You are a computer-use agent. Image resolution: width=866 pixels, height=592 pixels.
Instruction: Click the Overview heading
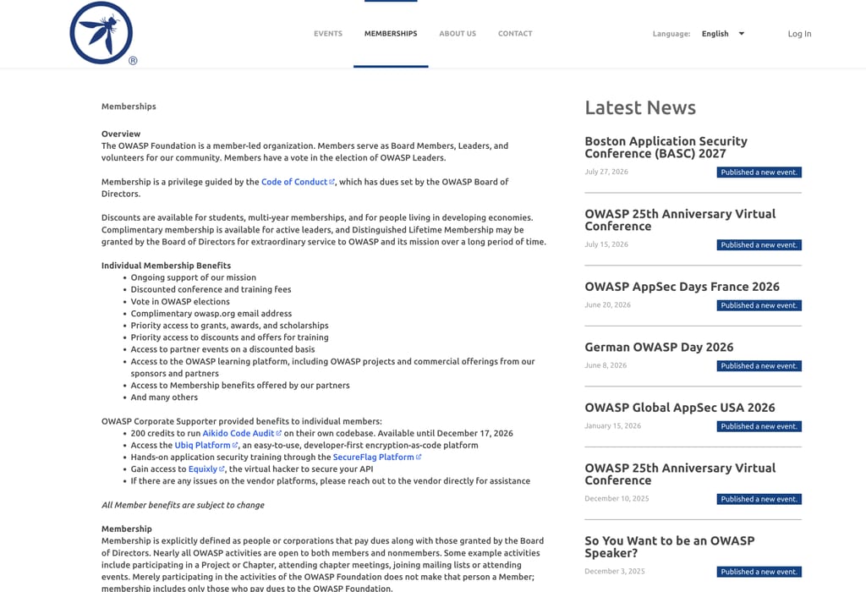121,134
